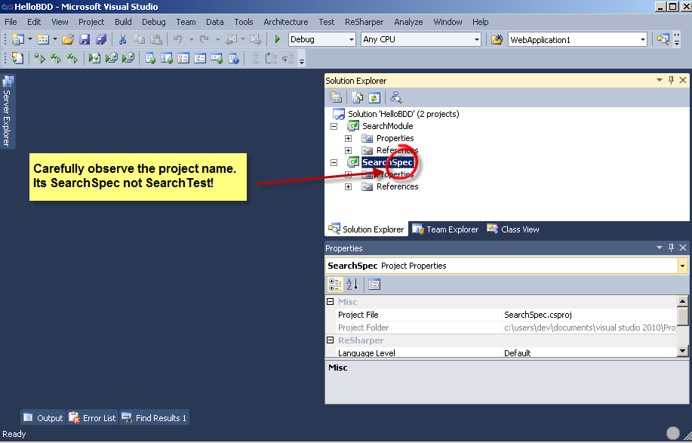Screen dimensions: 692x443
Task: Collapse the Misc property category
Action: 330,302
